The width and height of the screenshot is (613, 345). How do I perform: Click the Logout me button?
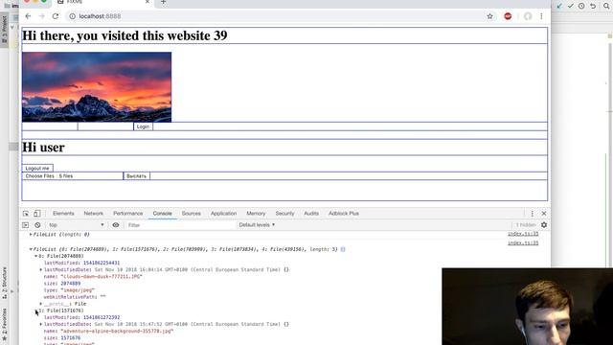click(x=37, y=169)
